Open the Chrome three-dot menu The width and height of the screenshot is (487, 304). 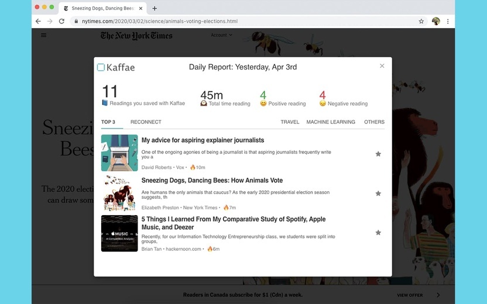pyautogui.click(x=448, y=22)
